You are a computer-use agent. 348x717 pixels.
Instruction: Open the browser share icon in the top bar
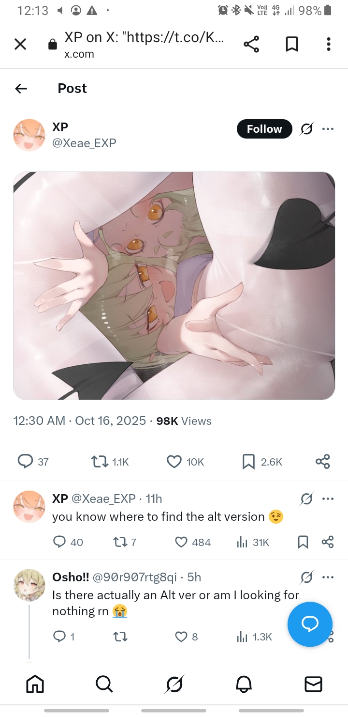tap(251, 45)
